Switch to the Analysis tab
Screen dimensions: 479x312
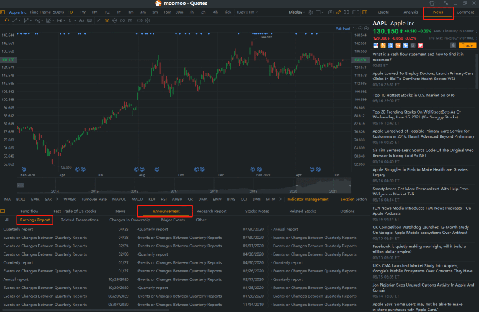click(410, 12)
